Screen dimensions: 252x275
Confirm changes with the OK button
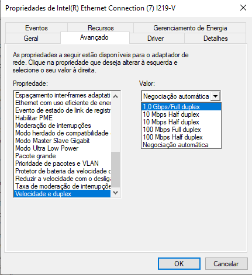point(179,264)
